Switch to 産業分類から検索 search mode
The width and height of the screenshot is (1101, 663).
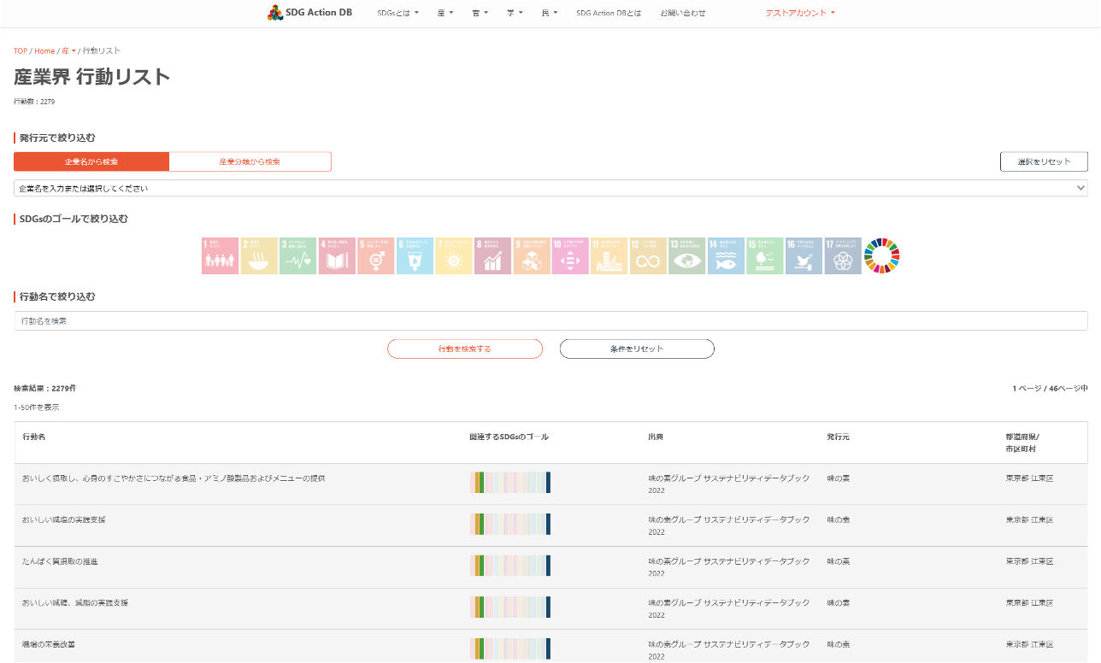point(250,161)
